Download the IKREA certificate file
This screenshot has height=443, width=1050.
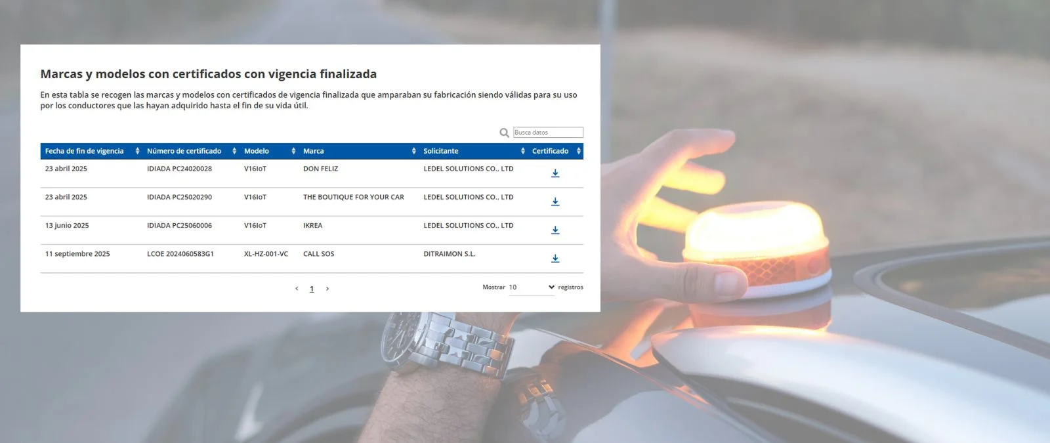tap(555, 230)
